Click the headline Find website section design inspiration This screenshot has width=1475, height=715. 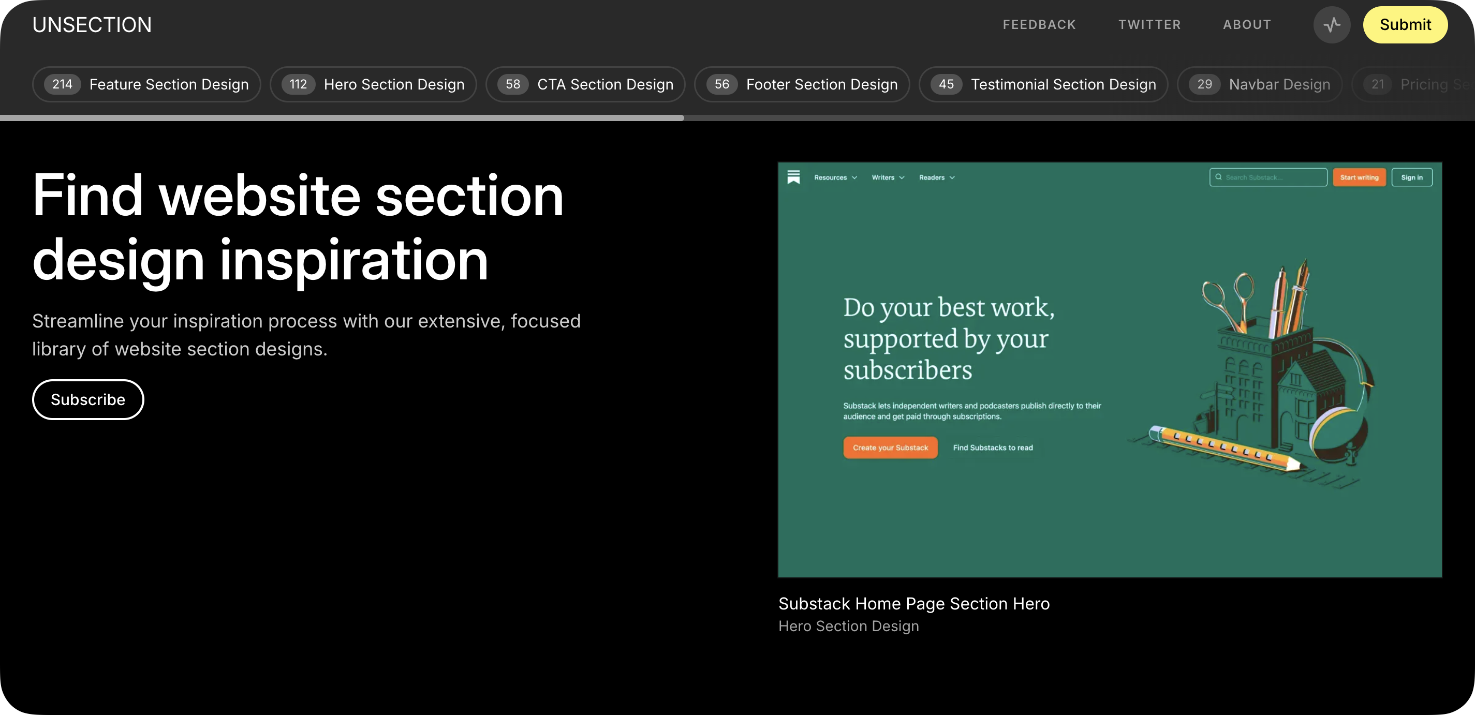click(x=298, y=227)
